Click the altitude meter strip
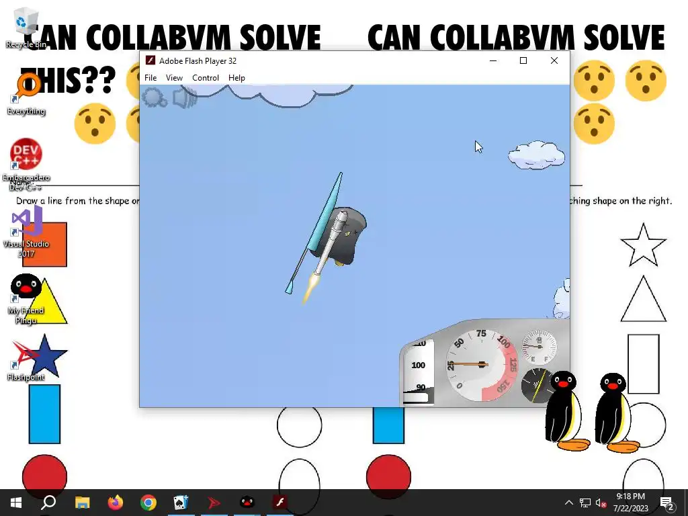This screenshot has width=688, height=516. pyautogui.click(x=419, y=371)
